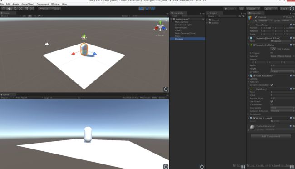The height and width of the screenshot is (169, 295).
Task: Click the Collab button
Action: coord(230,9)
